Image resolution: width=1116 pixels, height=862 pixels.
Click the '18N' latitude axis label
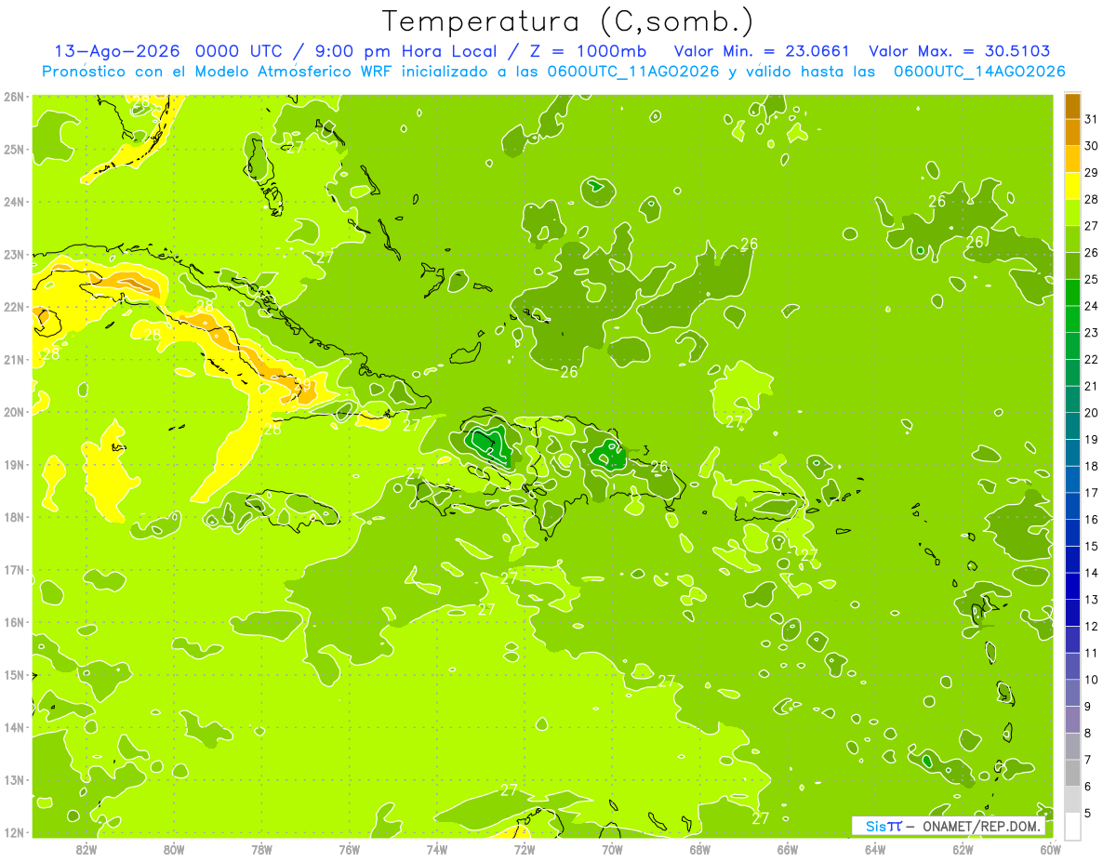tap(13, 517)
